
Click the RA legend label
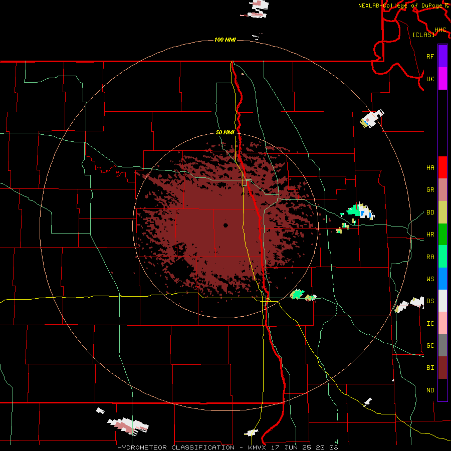(430, 257)
